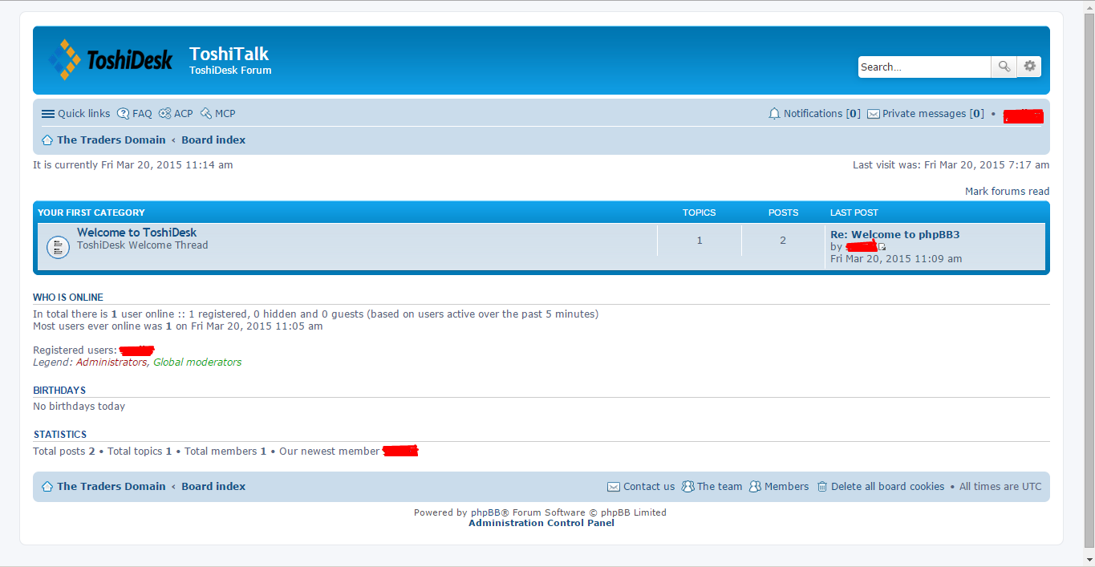Viewport: 1095px width, 567px height.
Task: Open Notifications dropdown
Action: tap(814, 114)
